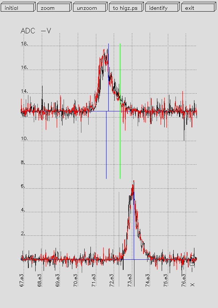Click the top peak of the lower trace
The image size is (218, 308).
click(133, 182)
